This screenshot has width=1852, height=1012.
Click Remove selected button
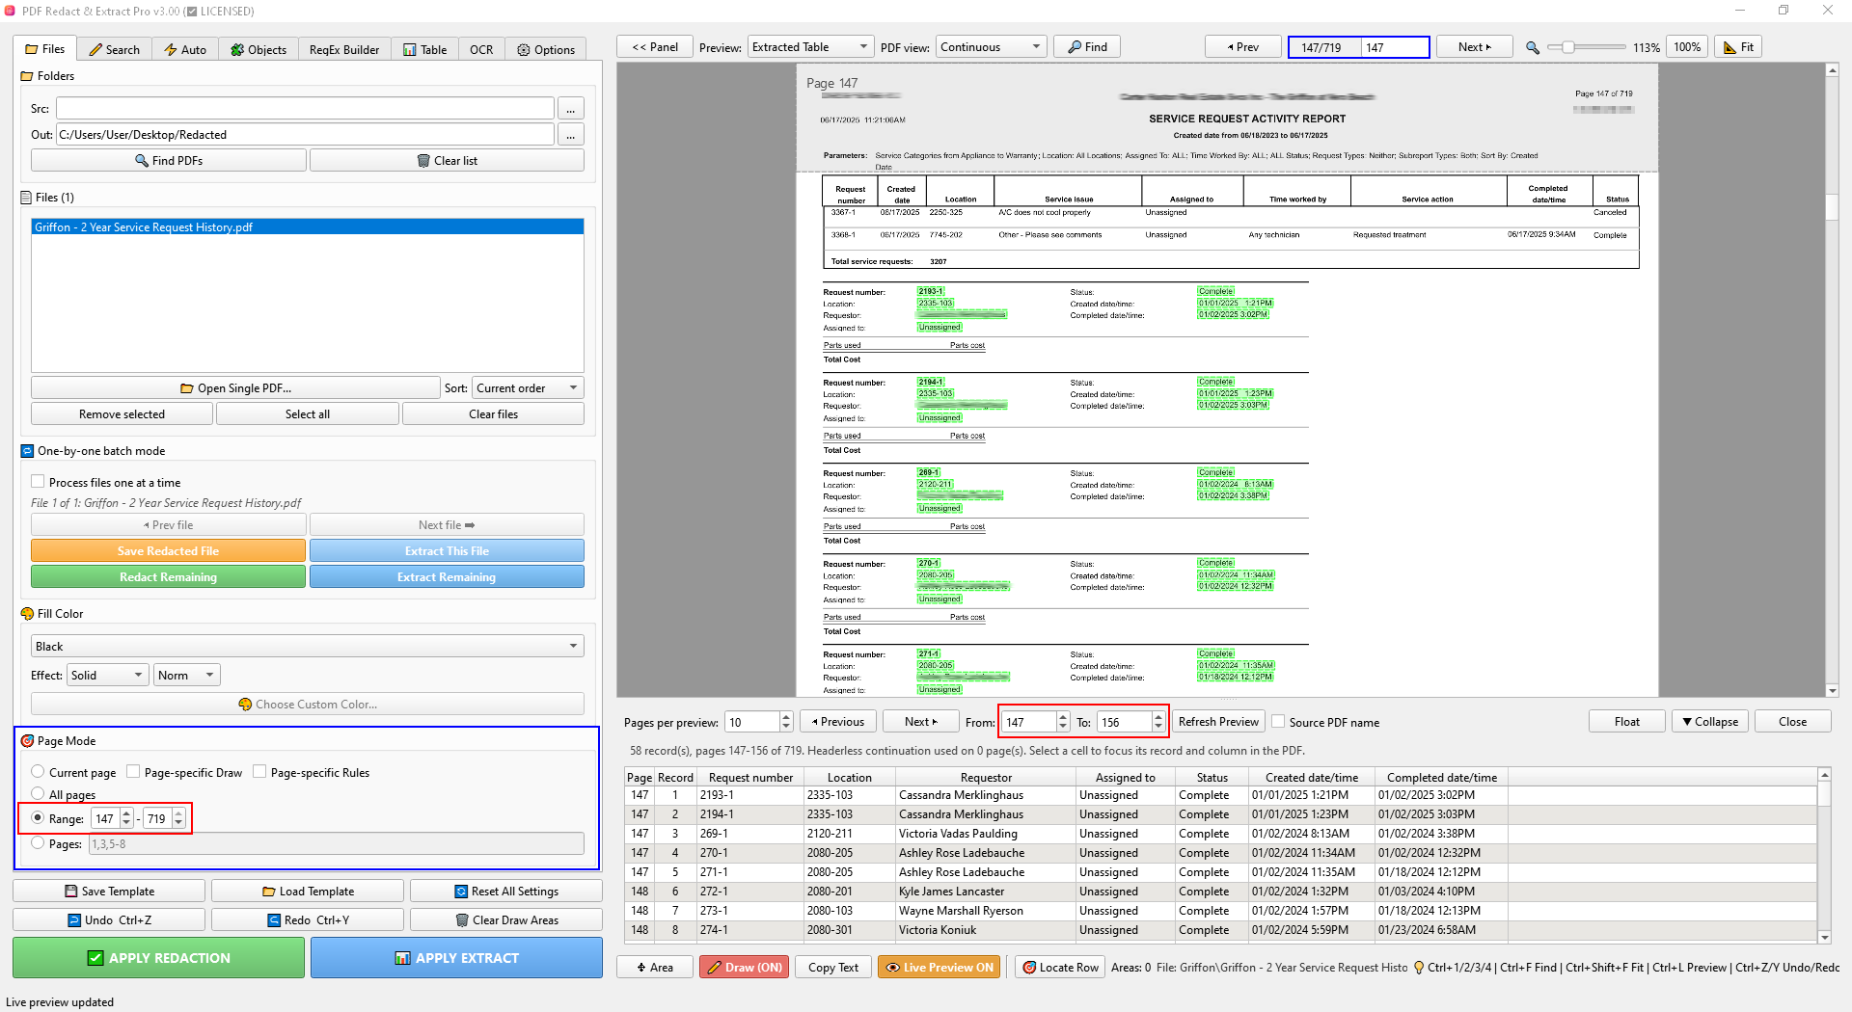click(122, 414)
